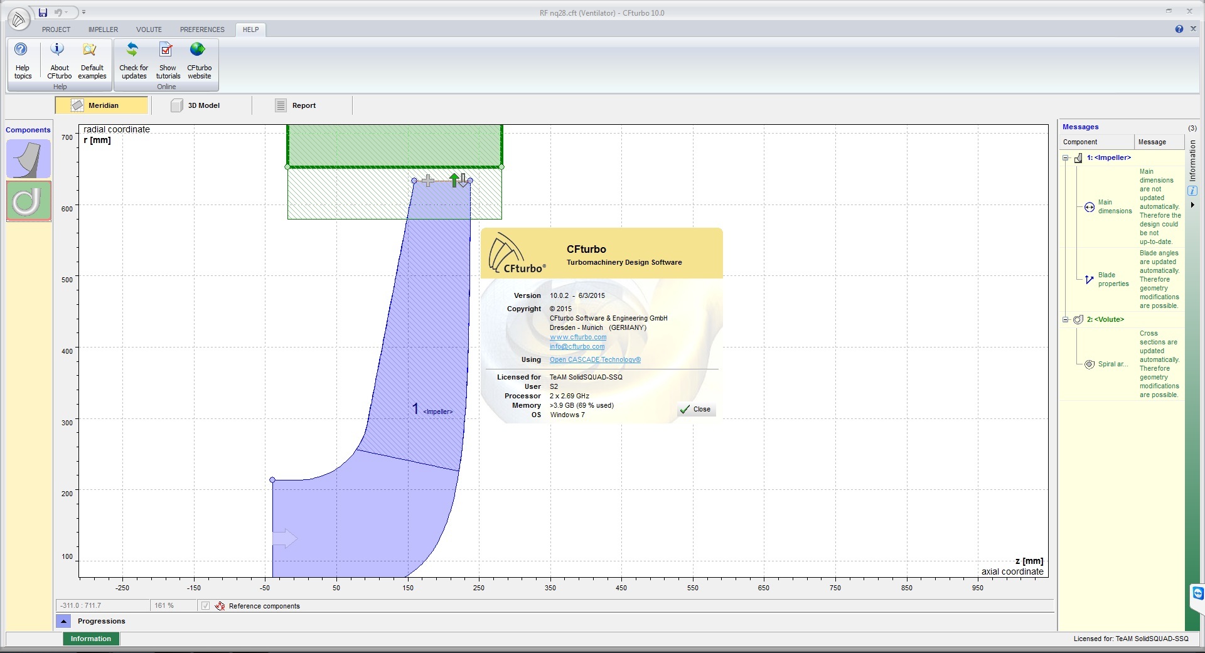Viewport: 1205px width, 653px height.
Task: Click the 161 % zoom value field
Action: pos(173,605)
